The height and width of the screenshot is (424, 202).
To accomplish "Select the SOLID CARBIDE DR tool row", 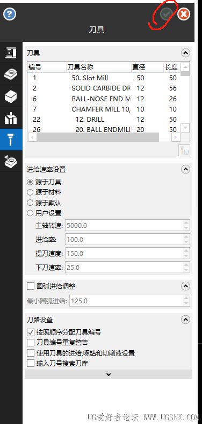I will tap(104, 88).
